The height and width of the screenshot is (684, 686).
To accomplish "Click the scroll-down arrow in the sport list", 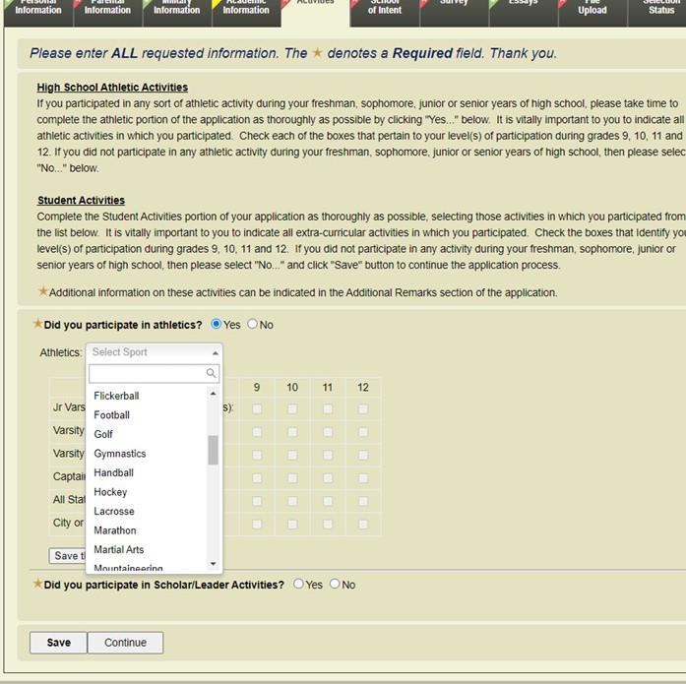I will point(214,564).
